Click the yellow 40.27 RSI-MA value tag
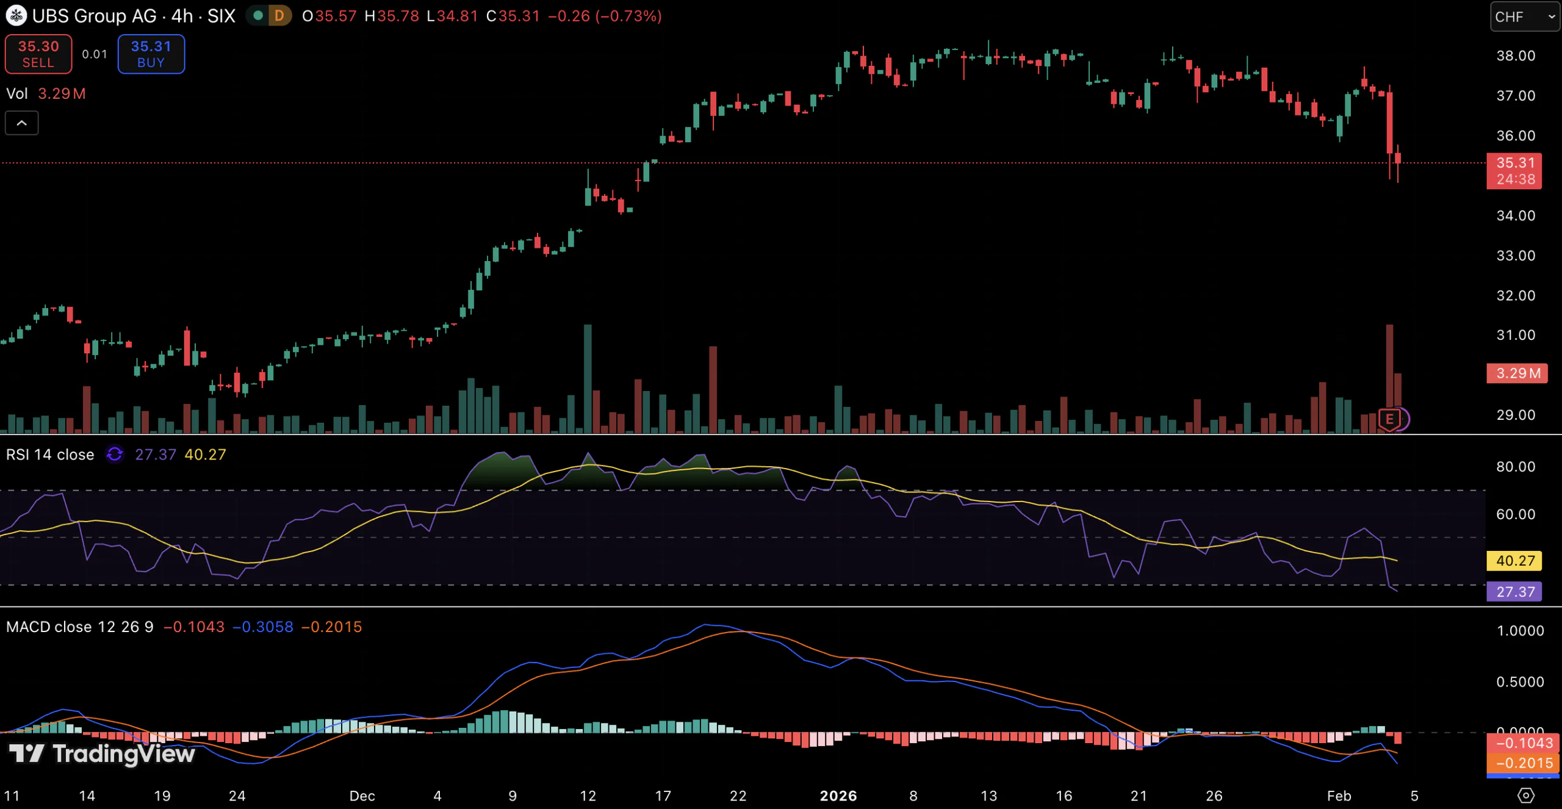 point(1514,561)
